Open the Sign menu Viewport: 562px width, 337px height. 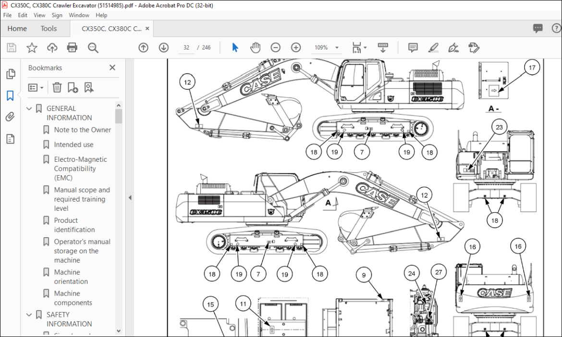(x=57, y=15)
